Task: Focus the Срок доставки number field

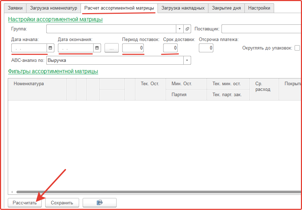Action: pos(171,48)
